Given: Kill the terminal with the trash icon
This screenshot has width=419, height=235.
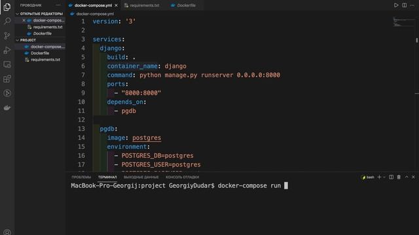Looking at the screenshot, I should [x=399, y=177].
